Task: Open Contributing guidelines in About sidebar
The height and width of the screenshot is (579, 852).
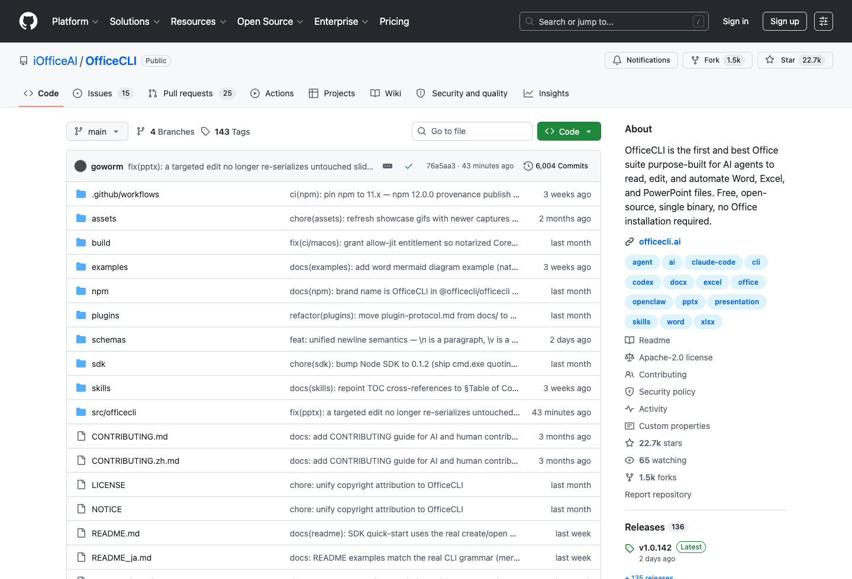Action: pos(656,375)
